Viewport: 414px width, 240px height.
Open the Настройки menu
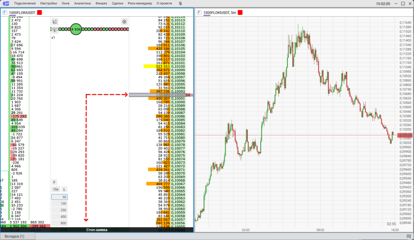pos(49,3)
